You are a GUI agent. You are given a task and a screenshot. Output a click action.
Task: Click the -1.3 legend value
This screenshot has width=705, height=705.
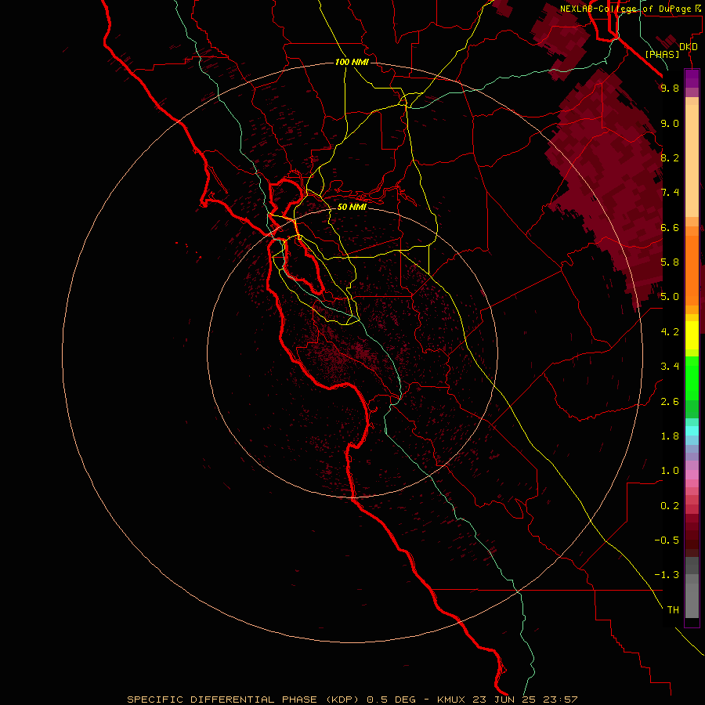point(667,575)
